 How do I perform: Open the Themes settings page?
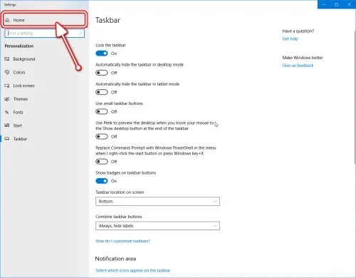tap(44, 99)
